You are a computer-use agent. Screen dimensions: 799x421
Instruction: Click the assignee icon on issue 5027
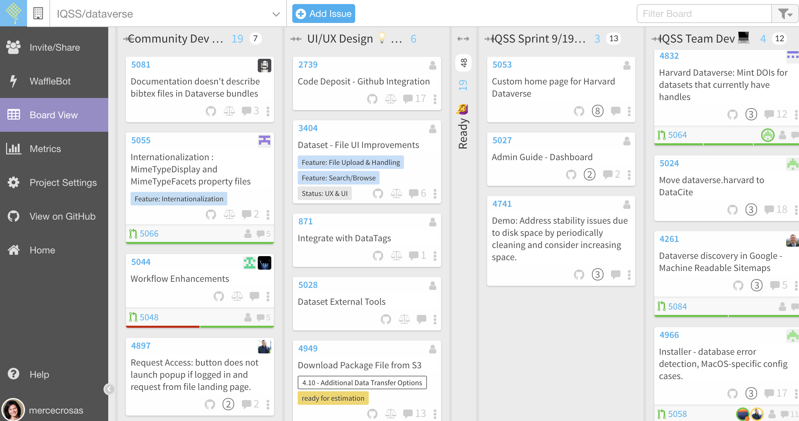[626, 141]
